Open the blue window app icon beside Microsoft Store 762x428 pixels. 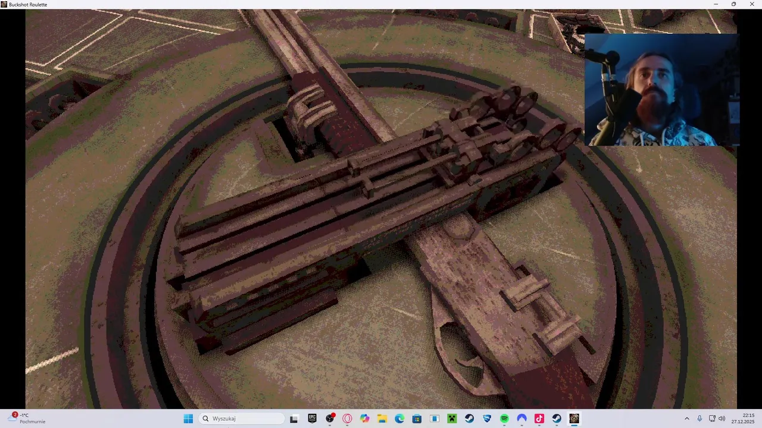[435, 418]
